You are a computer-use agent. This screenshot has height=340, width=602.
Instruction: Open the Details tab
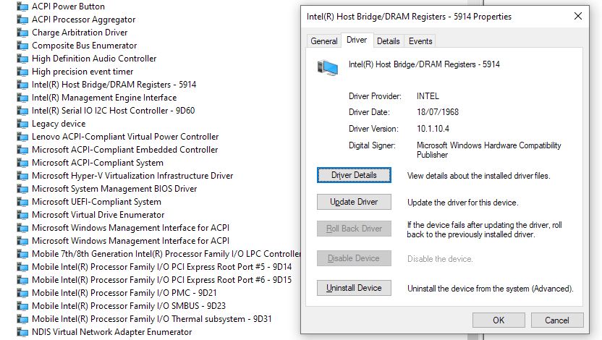[x=388, y=41]
